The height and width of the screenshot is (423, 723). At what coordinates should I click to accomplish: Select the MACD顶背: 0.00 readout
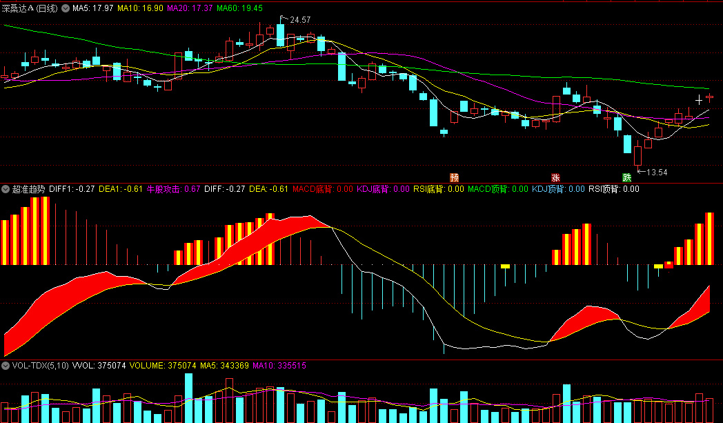498,189
